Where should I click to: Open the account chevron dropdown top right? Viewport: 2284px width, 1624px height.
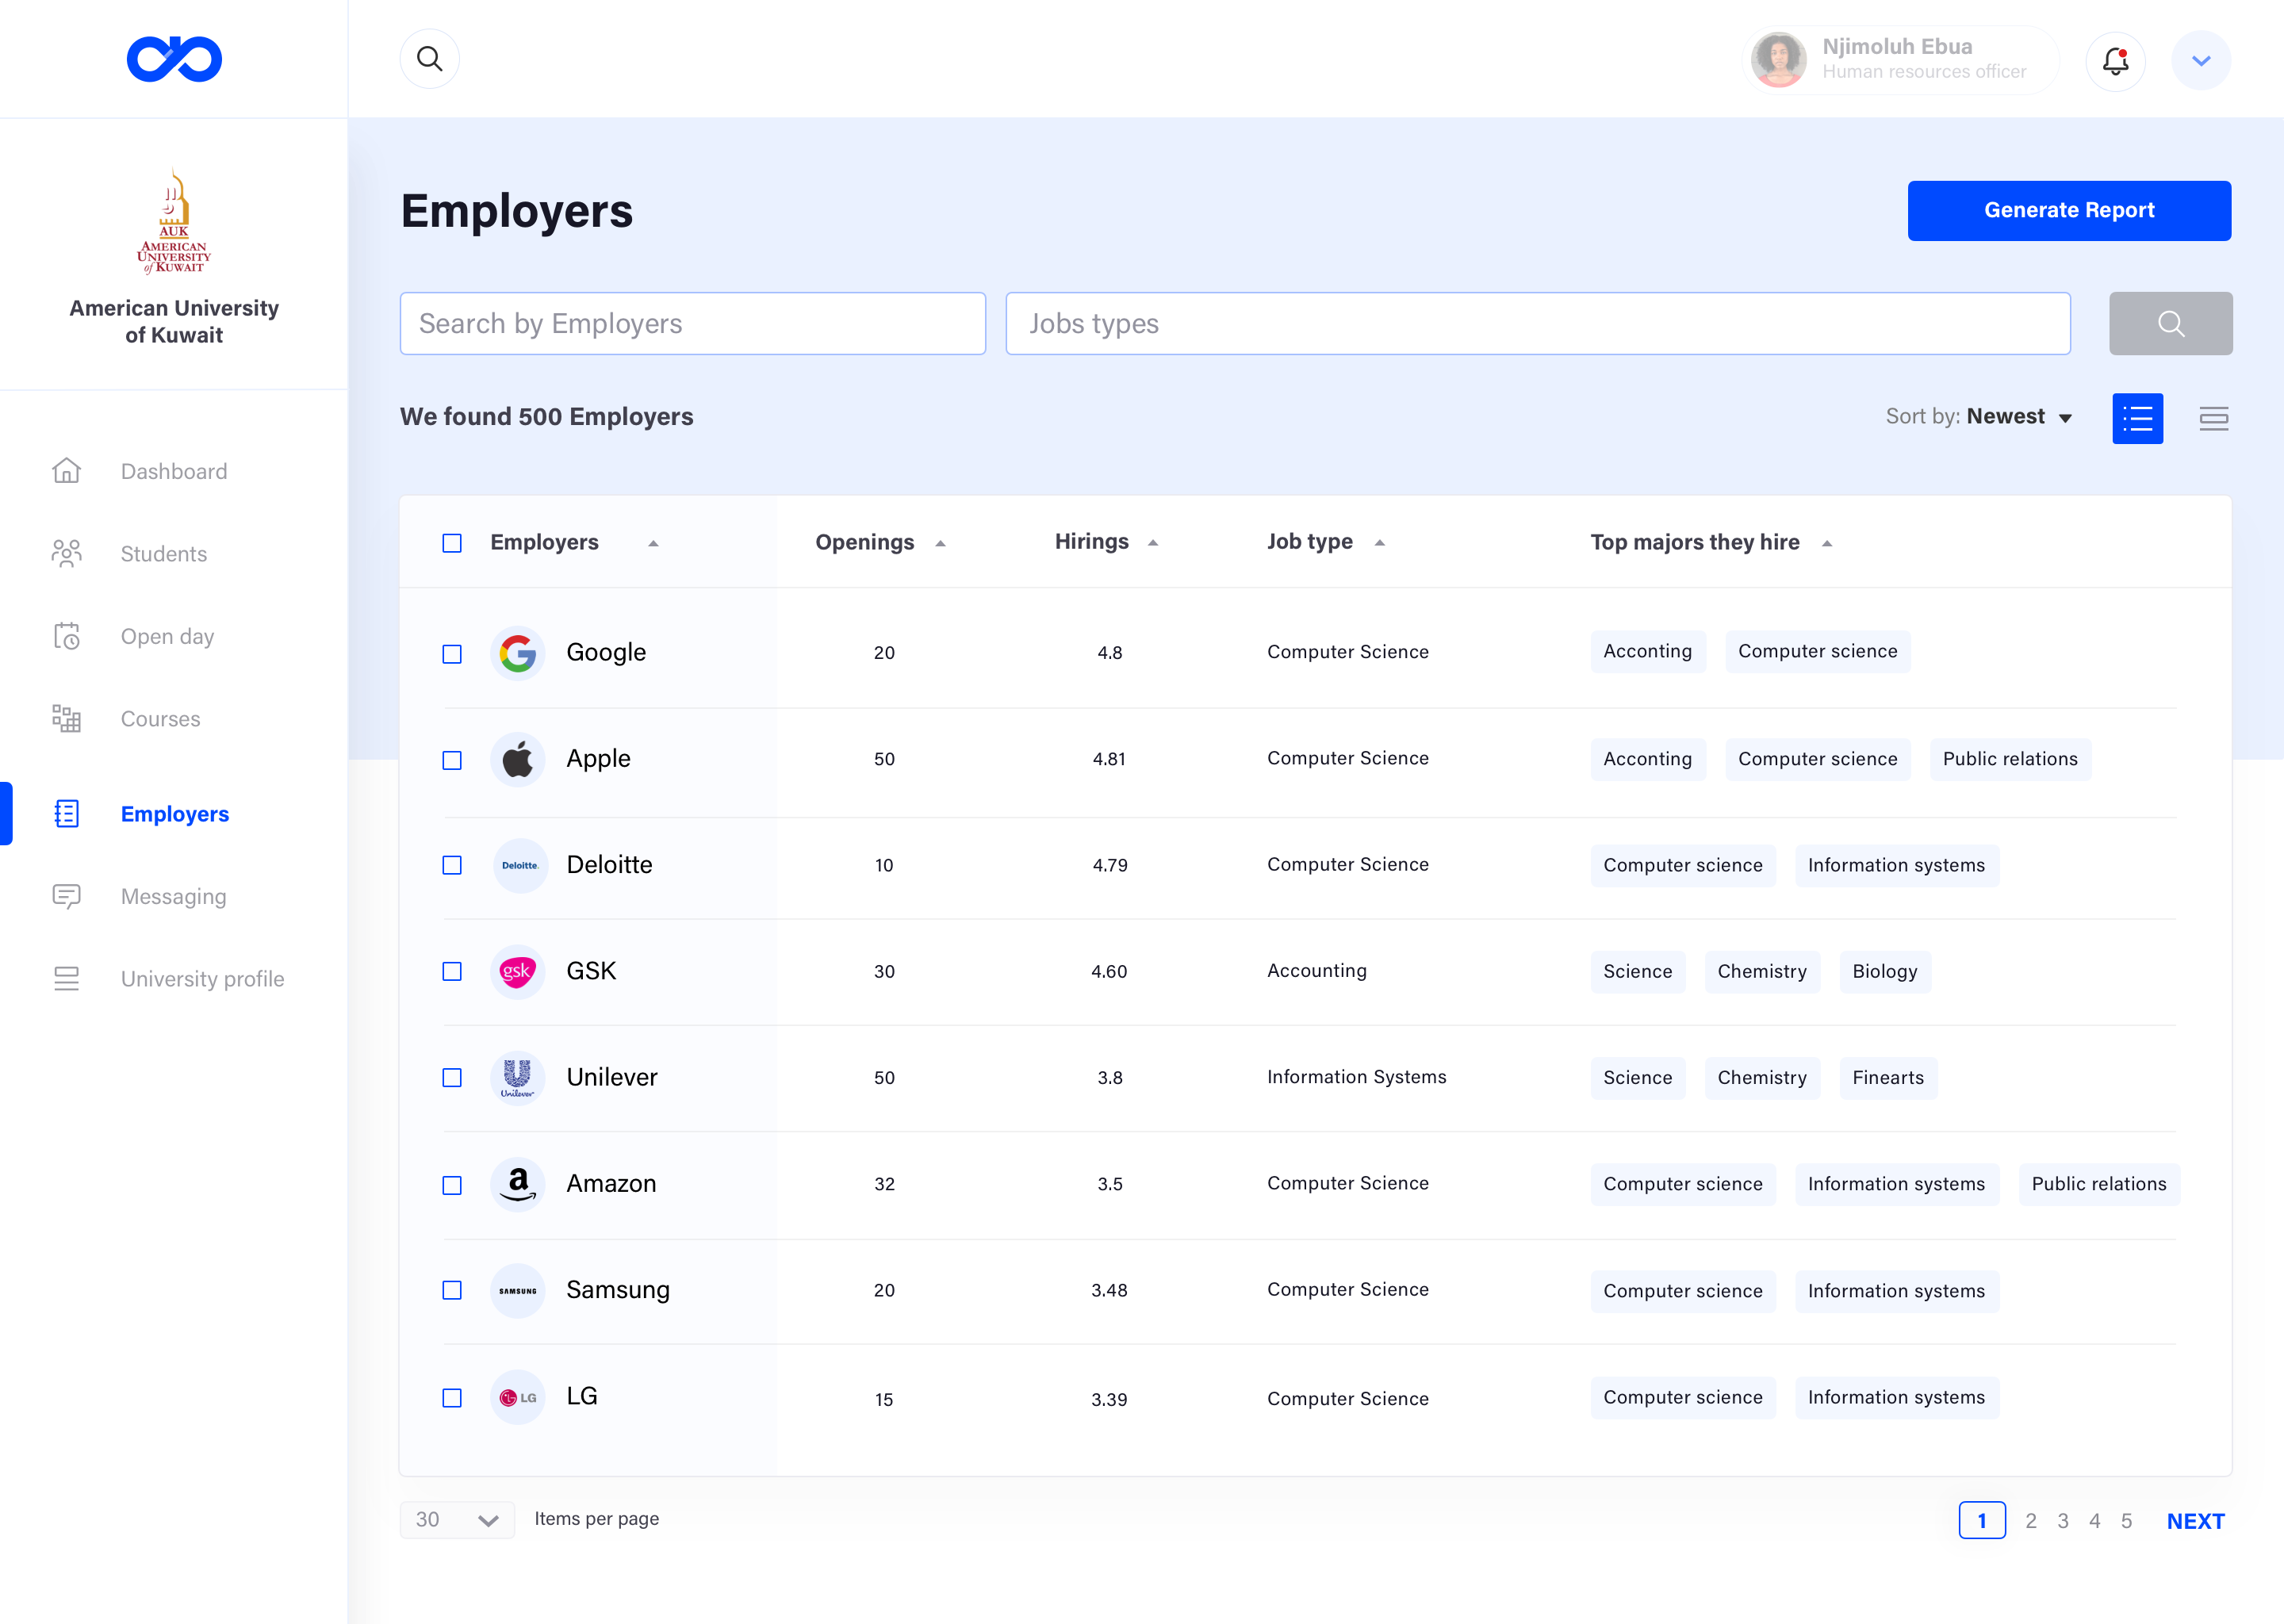point(2200,60)
